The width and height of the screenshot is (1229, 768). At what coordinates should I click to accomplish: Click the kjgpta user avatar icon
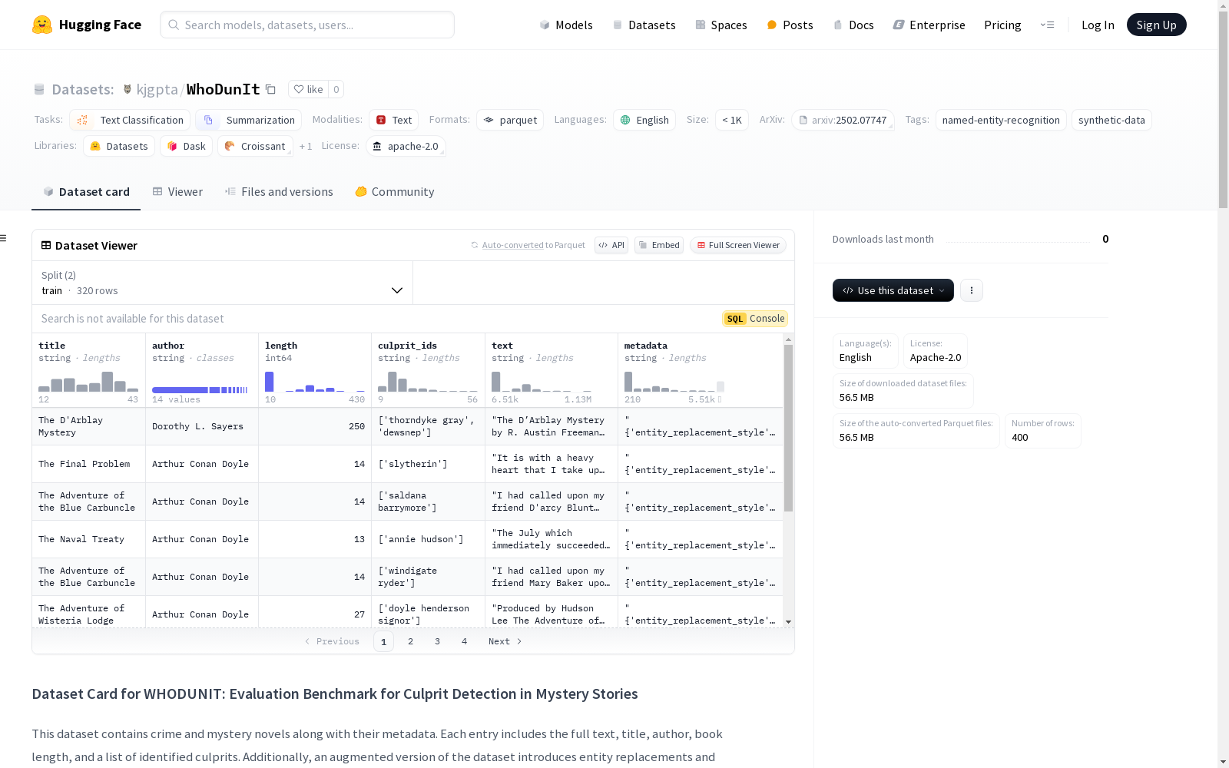coord(128,89)
